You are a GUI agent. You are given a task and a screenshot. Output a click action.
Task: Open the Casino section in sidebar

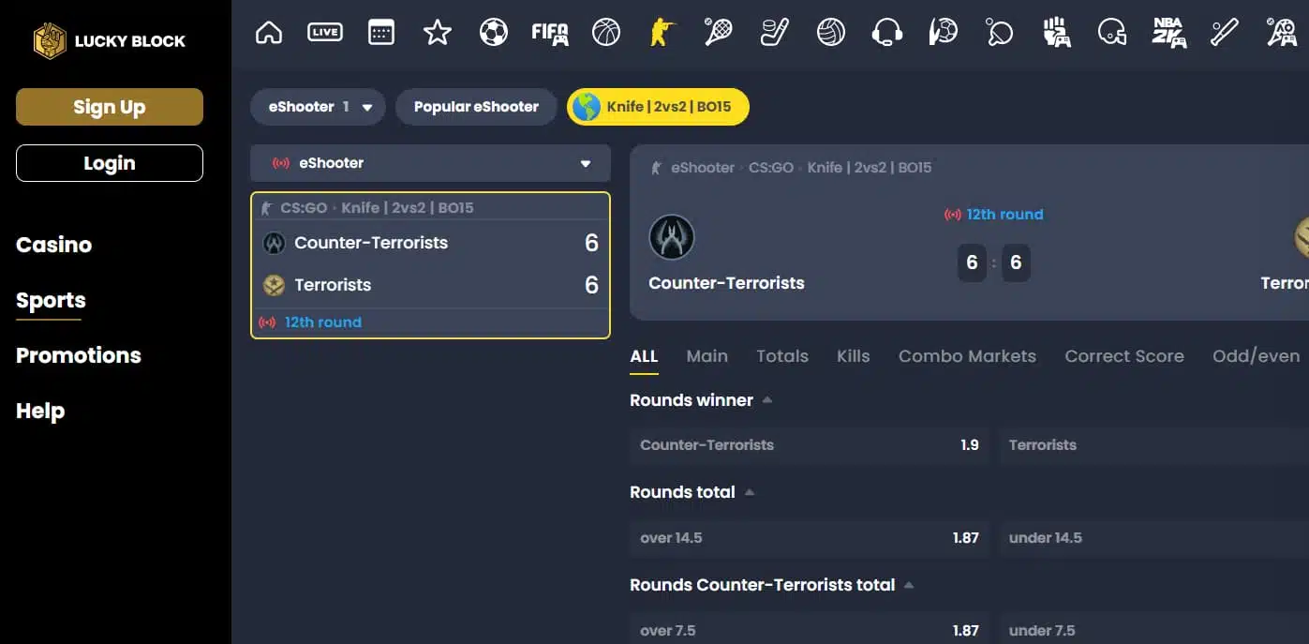tap(54, 245)
